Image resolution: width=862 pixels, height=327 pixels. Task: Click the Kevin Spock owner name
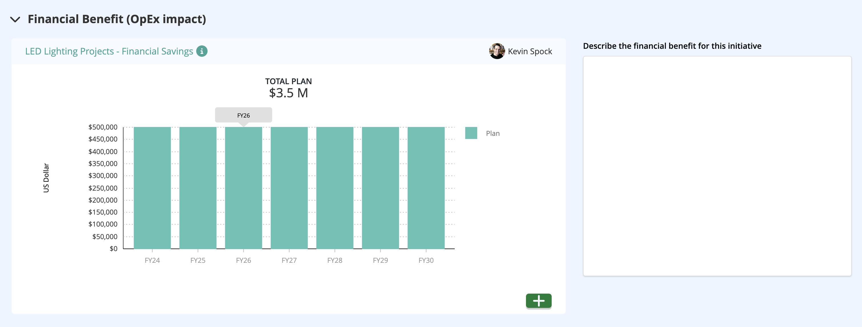(530, 51)
